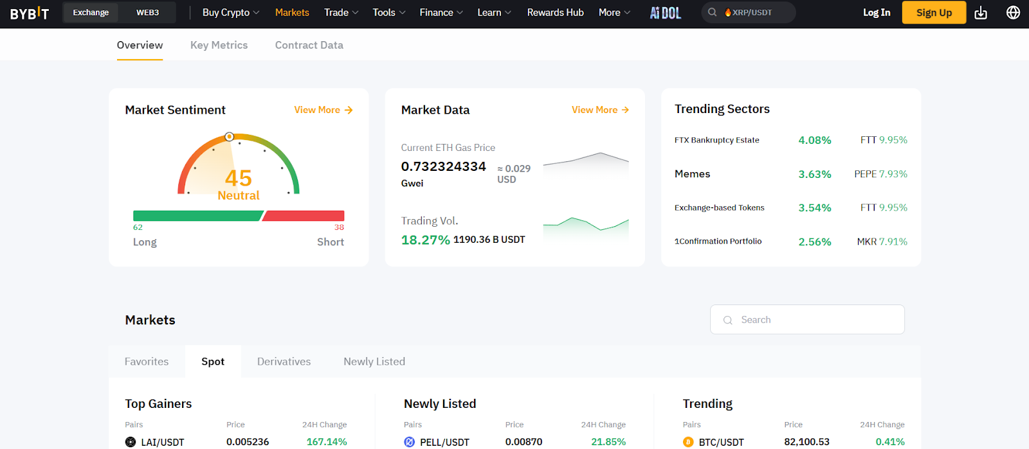Expand the Tools dropdown menu
Image resolution: width=1029 pixels, height=449 pixels.
389,13
